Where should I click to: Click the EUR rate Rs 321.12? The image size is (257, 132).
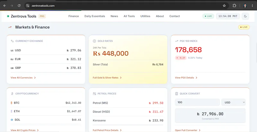(x=74, y=59)
